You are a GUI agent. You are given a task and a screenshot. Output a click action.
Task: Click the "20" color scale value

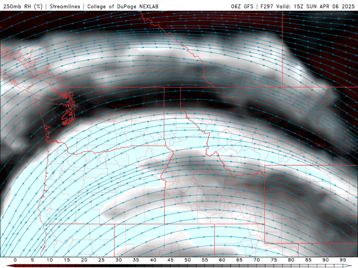tap(84, 260)
